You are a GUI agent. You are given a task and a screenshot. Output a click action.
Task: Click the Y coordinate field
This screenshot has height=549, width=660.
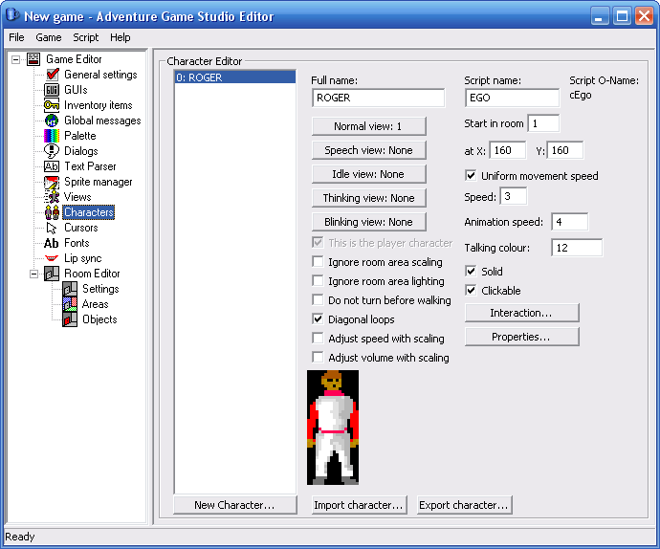(565, 150)
